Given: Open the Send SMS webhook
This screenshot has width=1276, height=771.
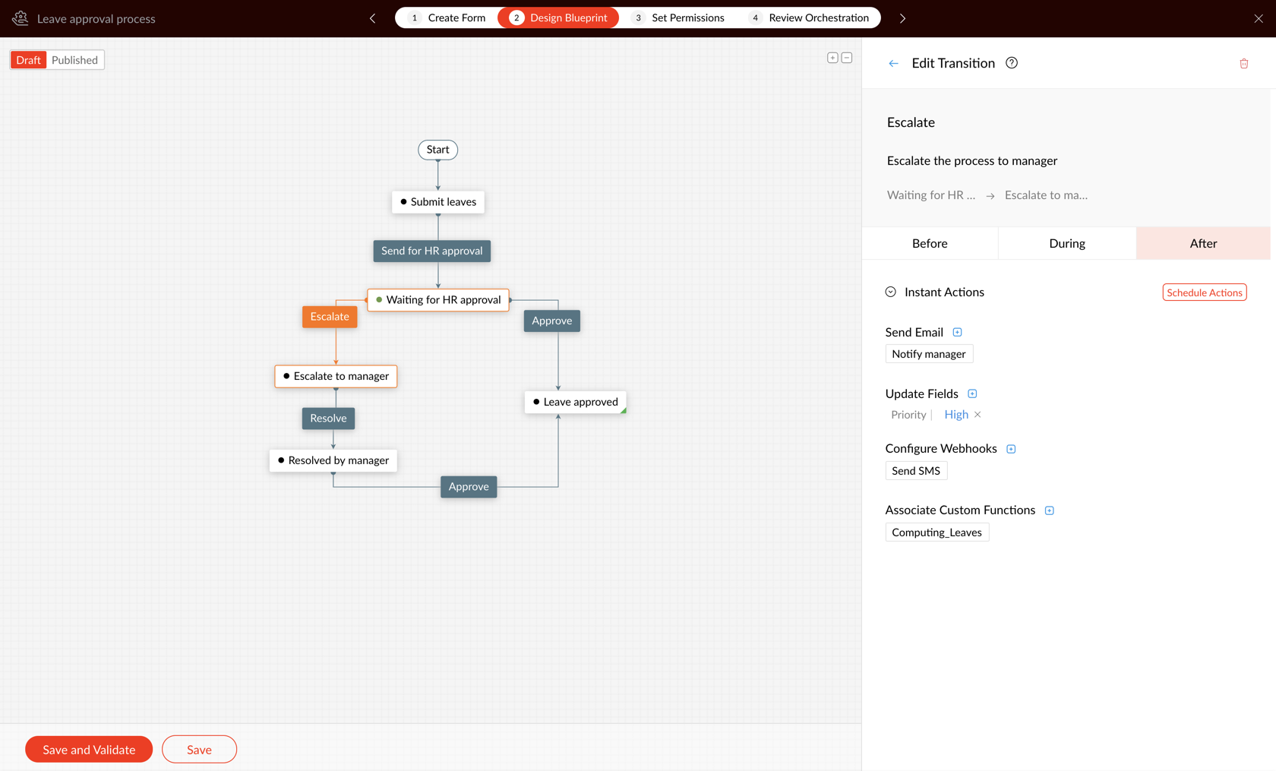Looking at the screenshot, I should [x=916, y=471].
